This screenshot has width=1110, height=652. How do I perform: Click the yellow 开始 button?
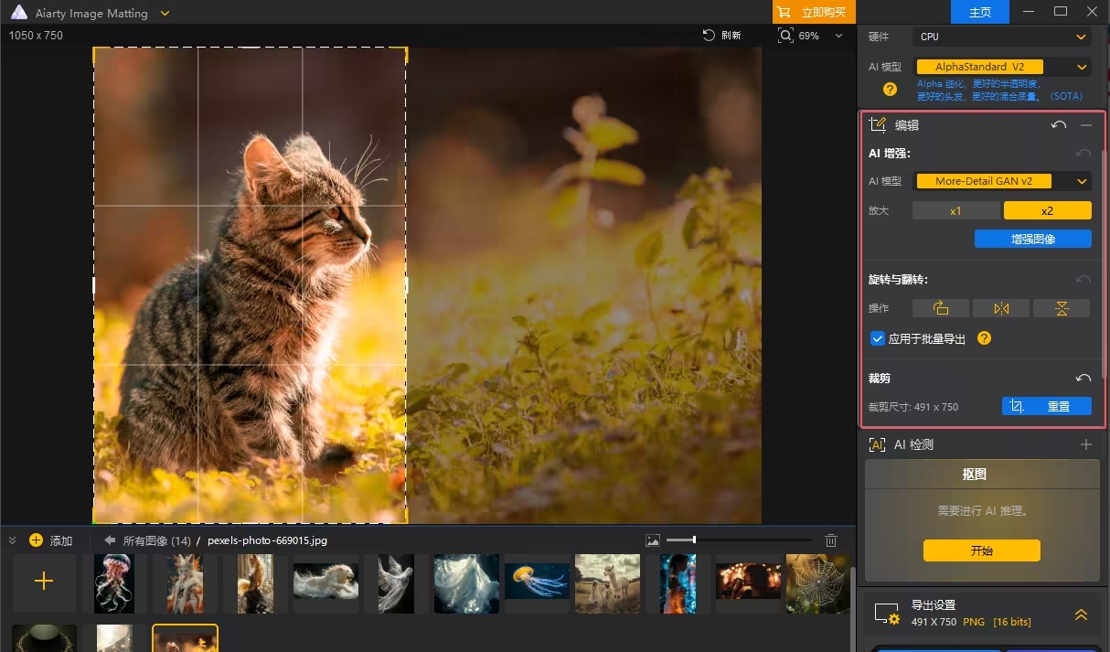[981, 550]
